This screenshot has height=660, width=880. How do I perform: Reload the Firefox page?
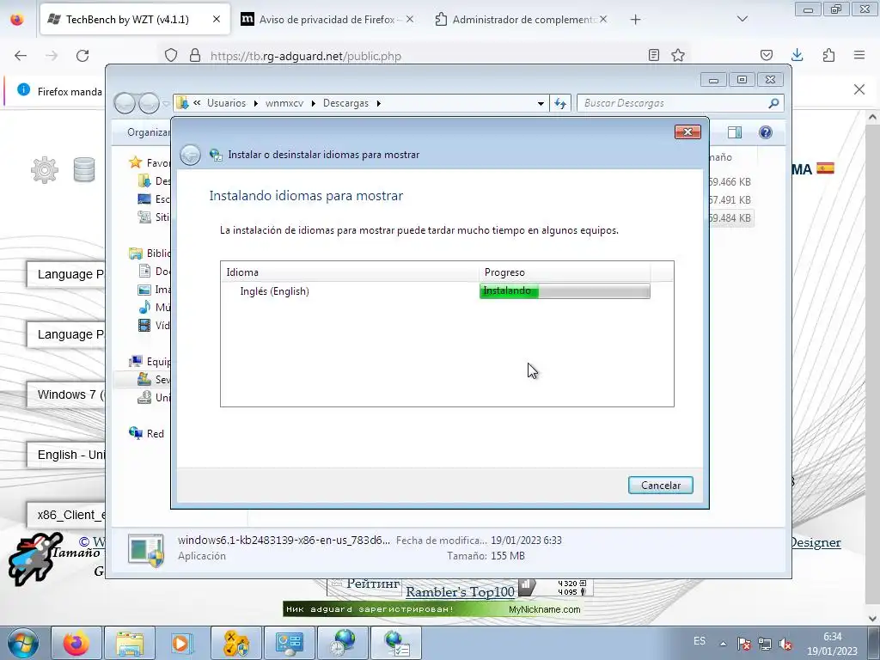[82, 56]
